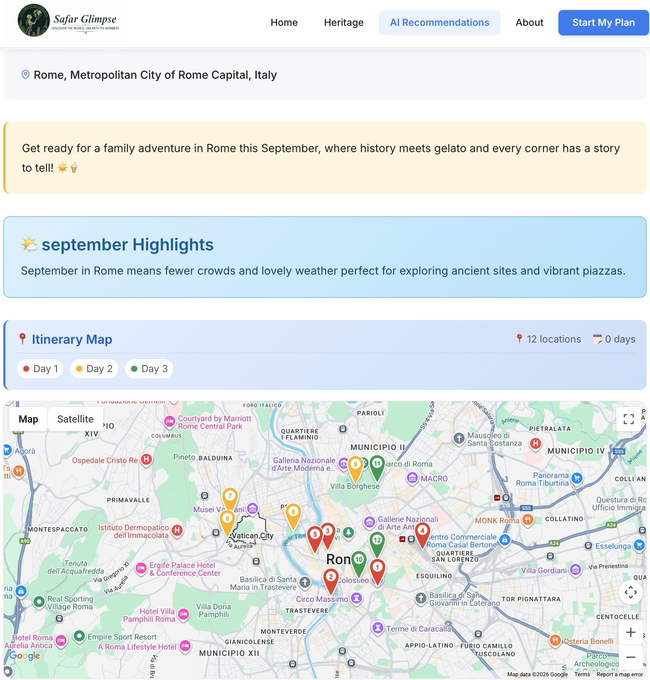Click Terme di Caracalla landmark icon
The height and width of the screenshot is (680, 650).
point(377,627)
